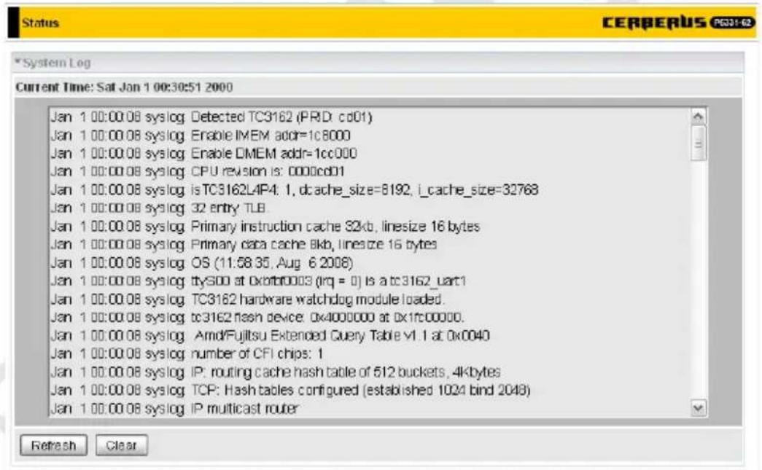This screenshot has width=762, height=470.
Task: Click the Cerberus logo in the header
Action: (678, 23)
